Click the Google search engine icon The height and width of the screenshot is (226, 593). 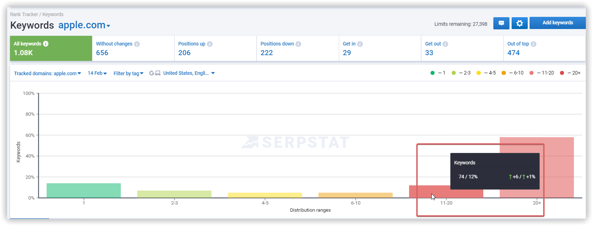(152, 73)
